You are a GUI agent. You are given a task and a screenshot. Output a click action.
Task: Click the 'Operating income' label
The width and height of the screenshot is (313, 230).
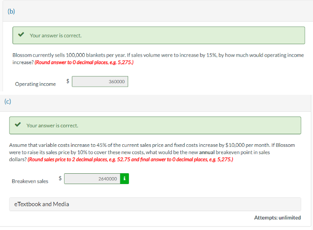(35, 84)
